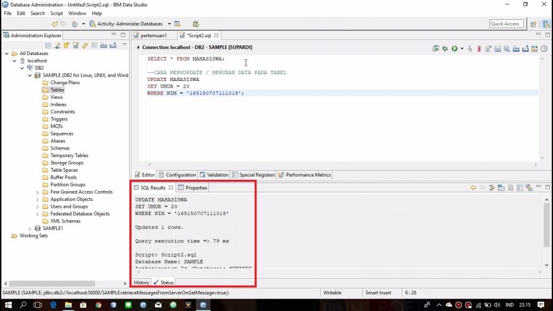Viewport: 553px width, 311px height.
Task: Open the Open Perspective icon near Quick Access
Action: [x=534, y=24]
